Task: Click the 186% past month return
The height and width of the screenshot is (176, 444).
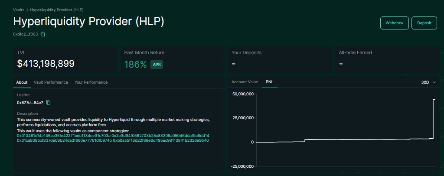Action: pos(135,65)
